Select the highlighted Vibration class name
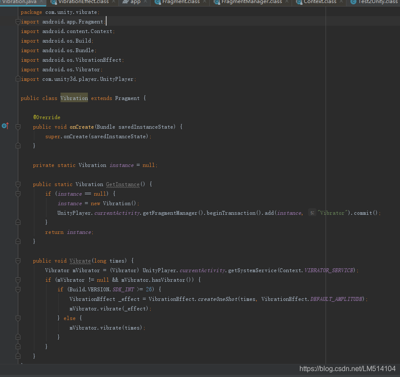The width and height of the screenshot is (400, 377). [74, 98]
